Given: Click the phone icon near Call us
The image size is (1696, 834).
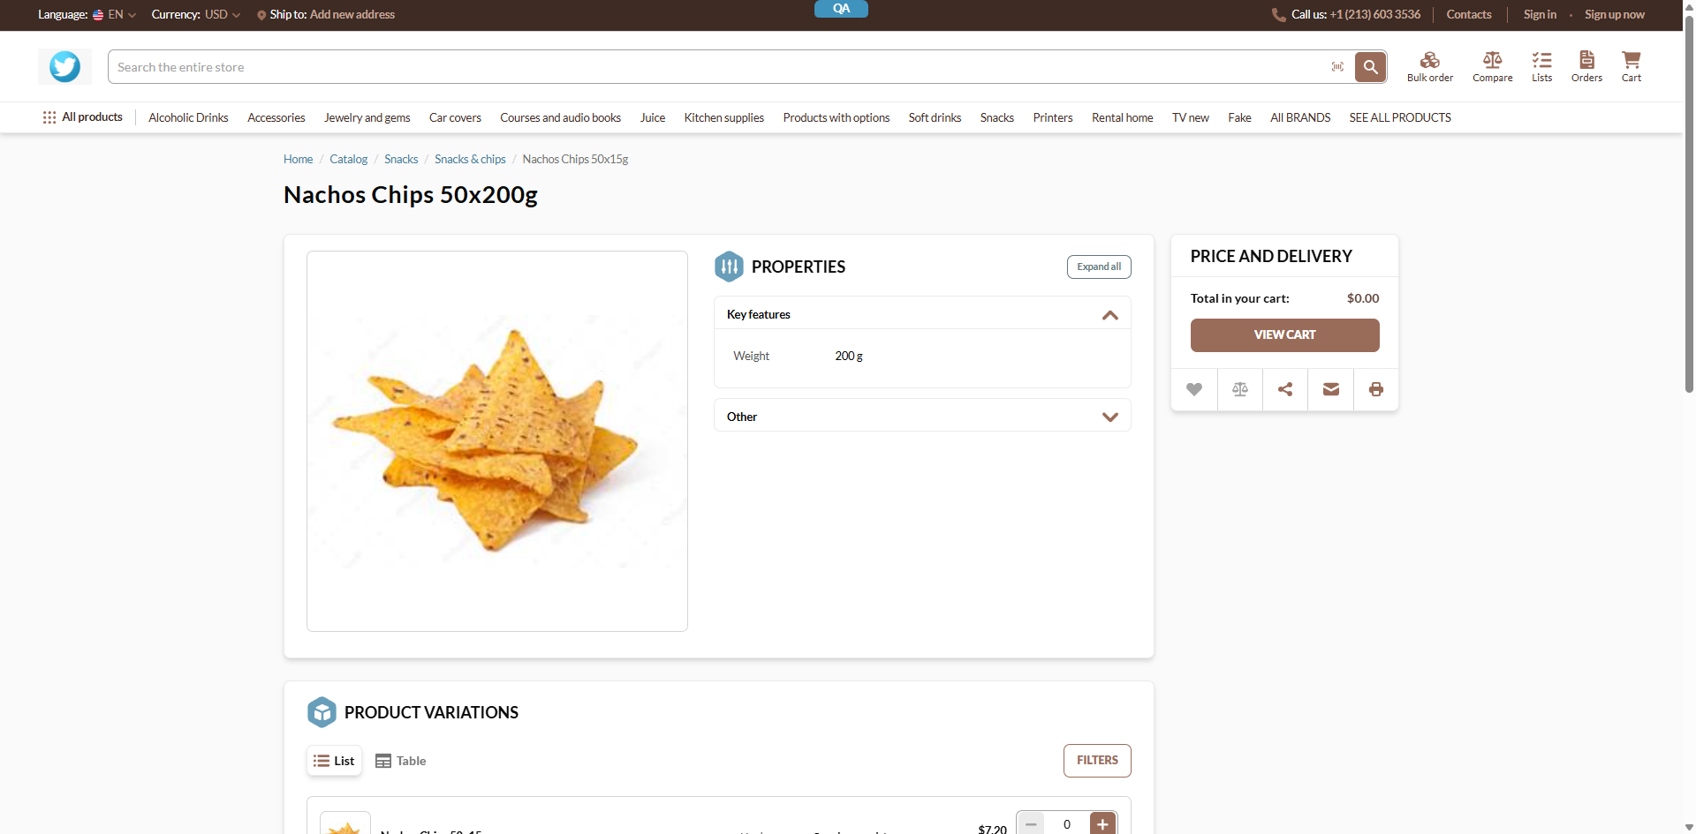Looking at the screenshot, I should coord(1278,15).
